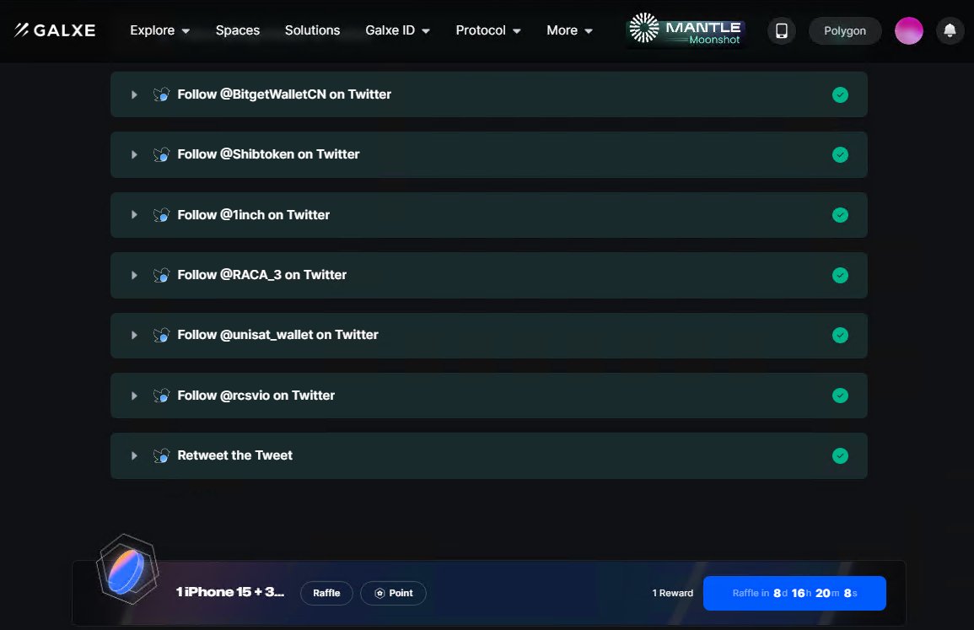Expand the Protocol dropdown
Image resolution: width=974 pixels, height=630 pixels.
click(488, 30)
